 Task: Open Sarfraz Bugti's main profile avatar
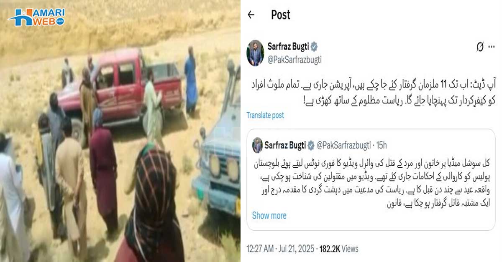point(256,53)
